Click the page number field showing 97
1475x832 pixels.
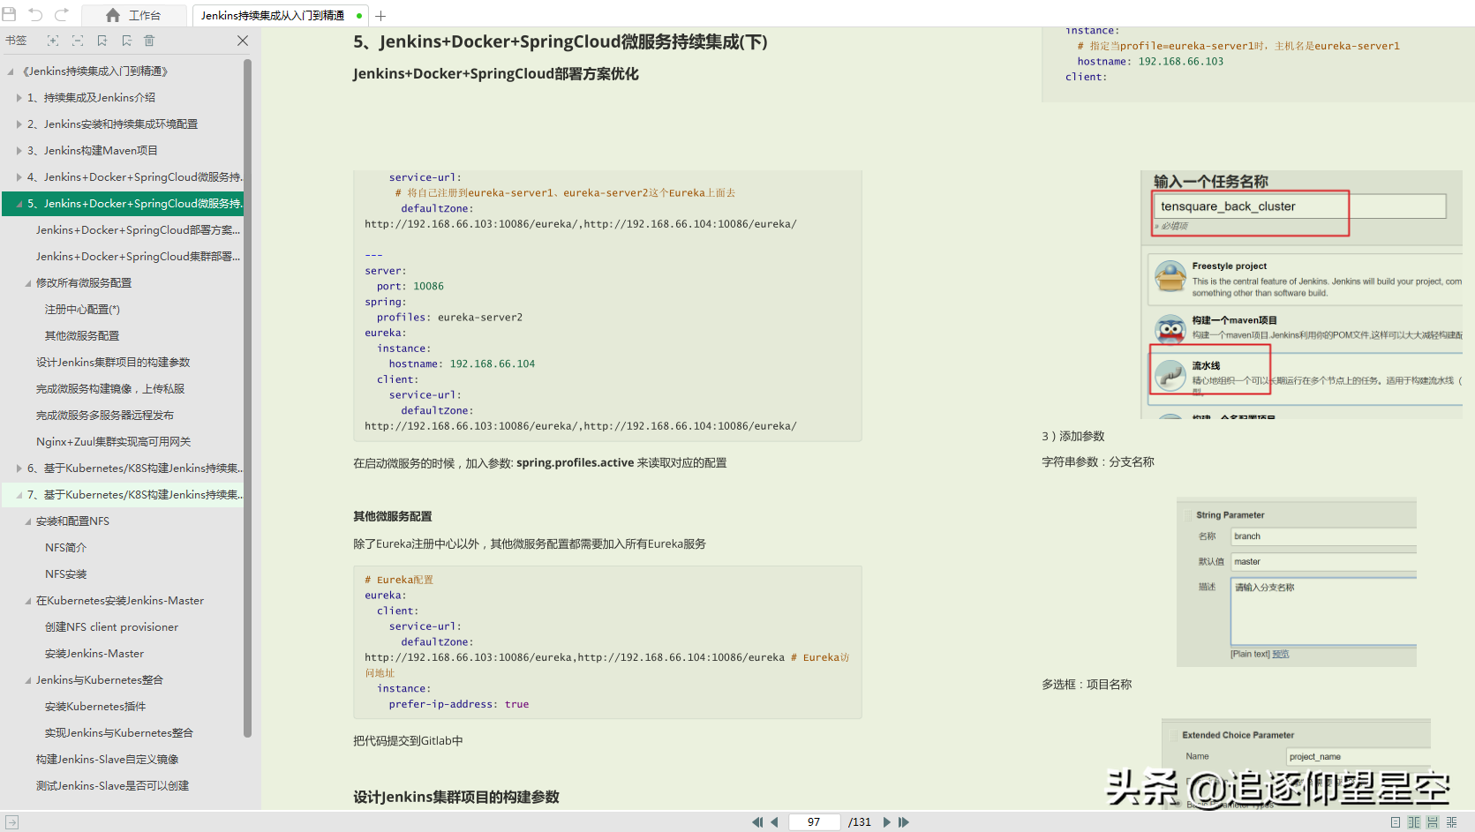814,822
